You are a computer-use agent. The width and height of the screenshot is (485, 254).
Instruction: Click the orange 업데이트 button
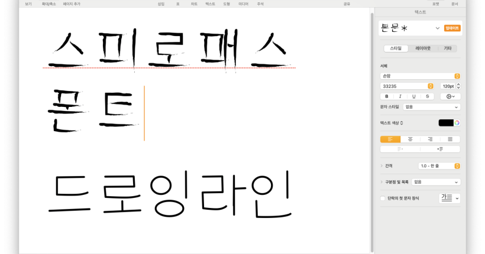click(x=452, y=28)
